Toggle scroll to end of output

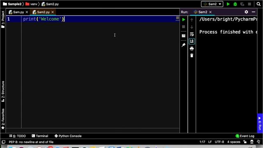point(192,41)
